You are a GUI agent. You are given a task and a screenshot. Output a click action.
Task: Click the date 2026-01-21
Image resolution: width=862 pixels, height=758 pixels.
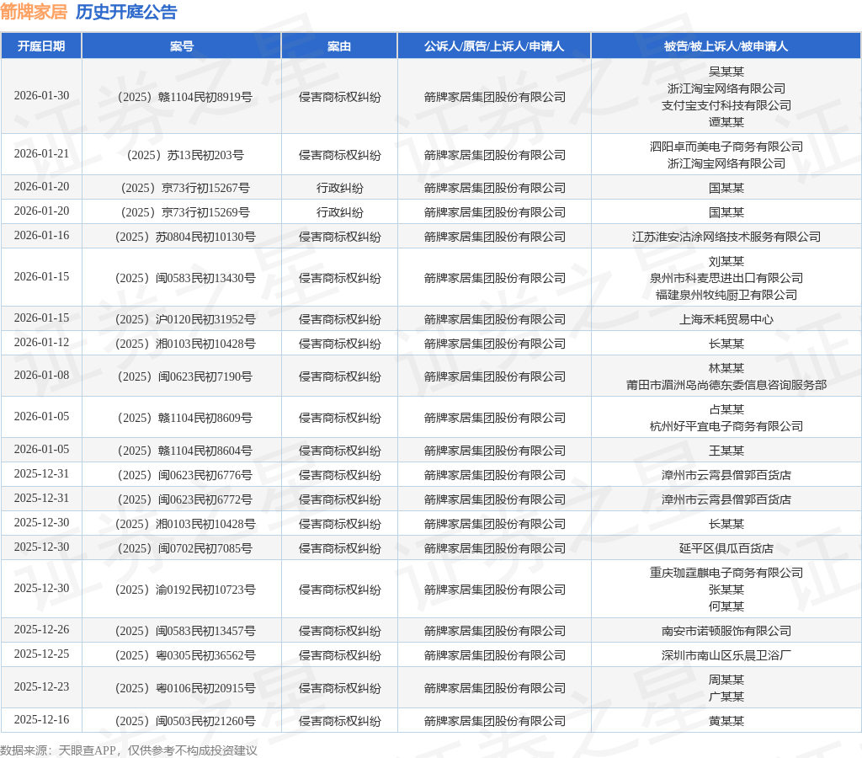coord(41,153)
